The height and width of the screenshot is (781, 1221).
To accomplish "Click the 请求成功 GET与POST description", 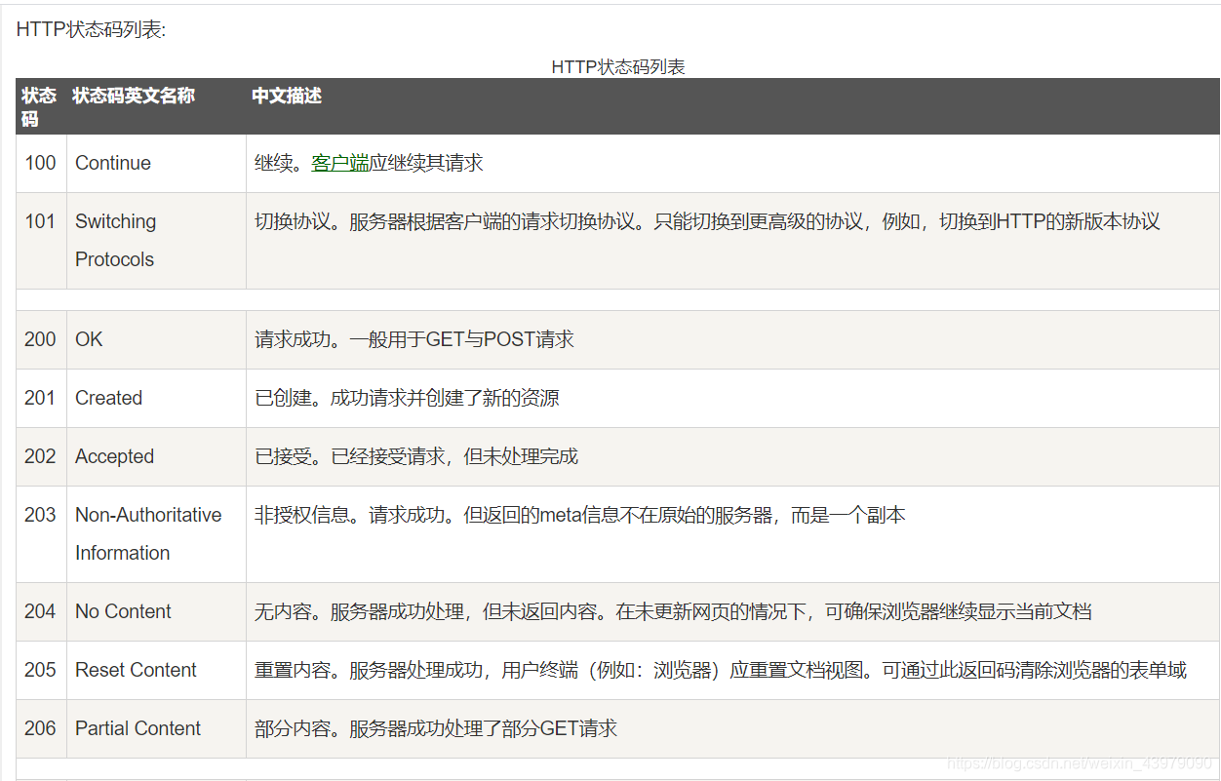I will [x=414, y=339].
